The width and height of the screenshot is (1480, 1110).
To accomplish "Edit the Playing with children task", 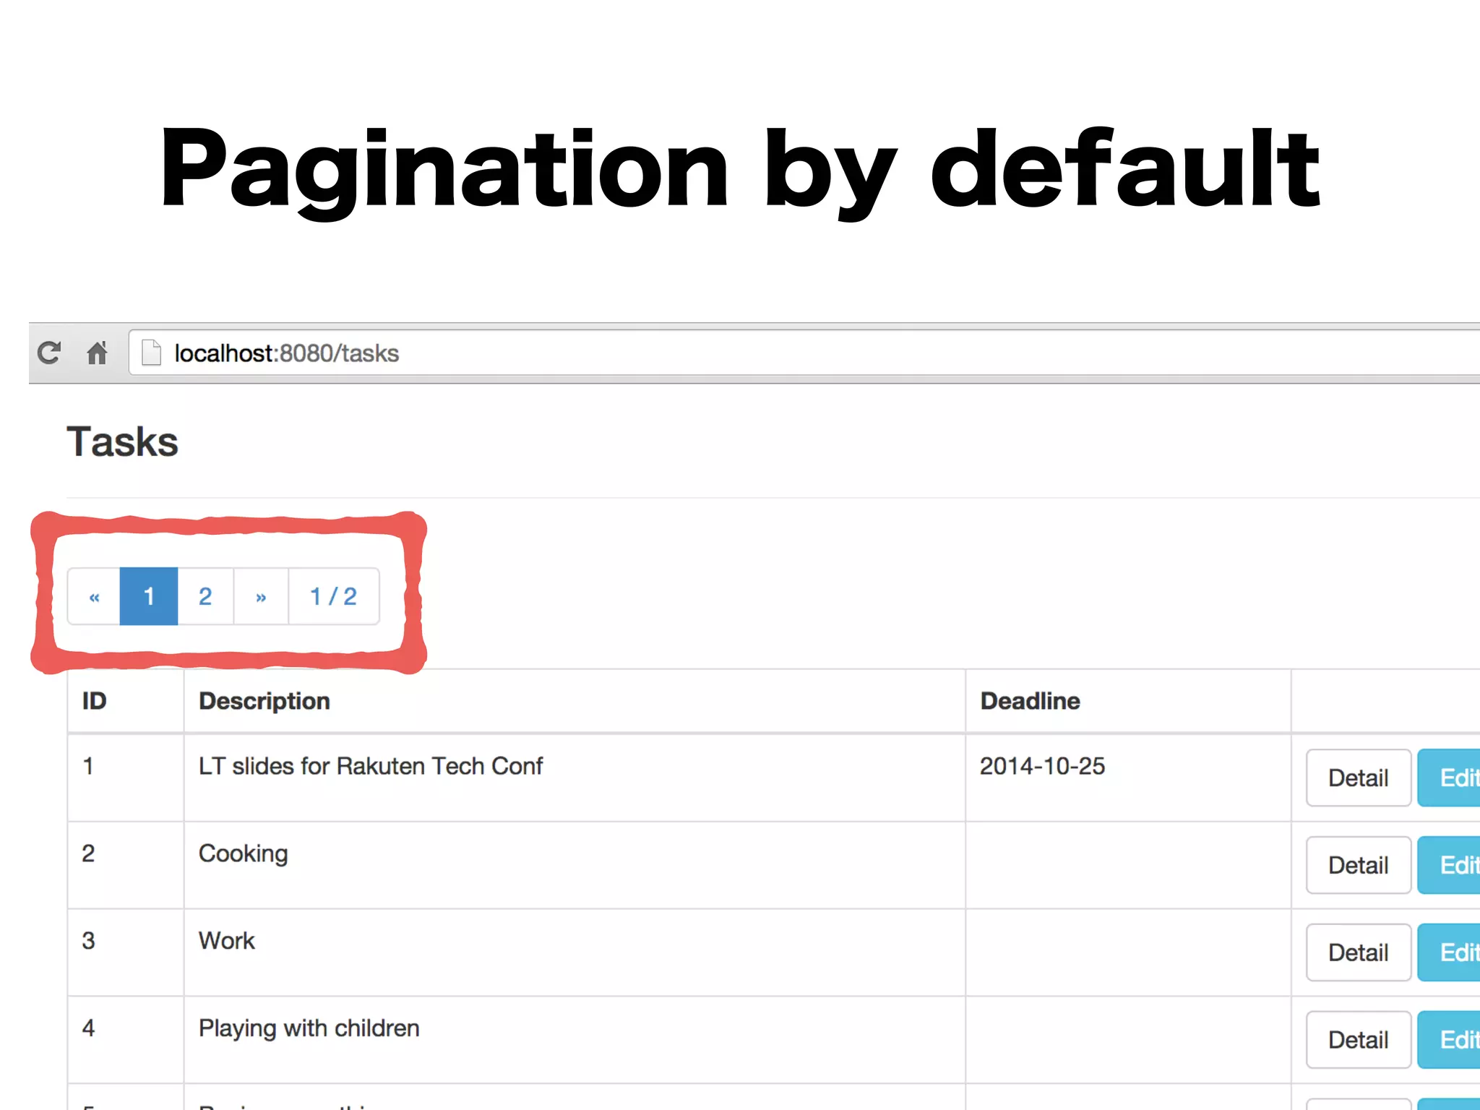I will pos(1449,1040).
